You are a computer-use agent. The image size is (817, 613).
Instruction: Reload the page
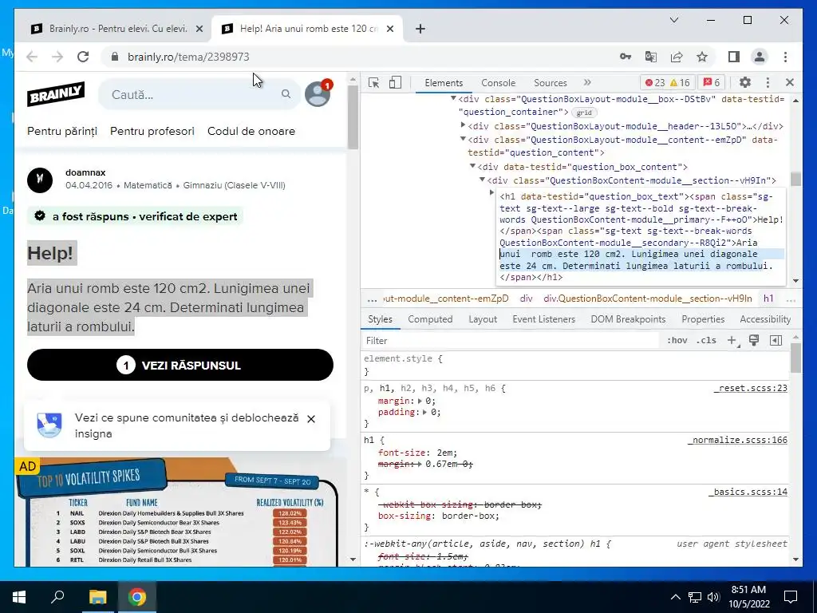83,57
